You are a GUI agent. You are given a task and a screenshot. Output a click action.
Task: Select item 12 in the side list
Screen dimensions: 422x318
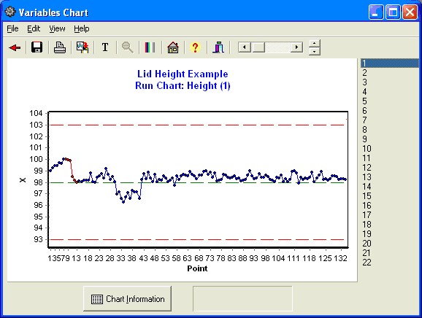(x=390, y=168)
